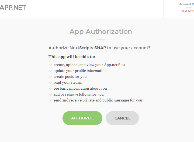Open the nextscripts username link
The width and height of the screenshot is (194, 142).
tap(187, 11)
